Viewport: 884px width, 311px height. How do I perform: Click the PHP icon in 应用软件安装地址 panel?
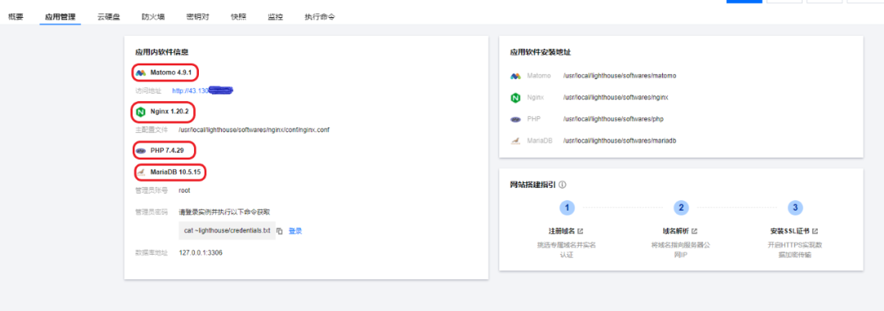click(516, 119)
